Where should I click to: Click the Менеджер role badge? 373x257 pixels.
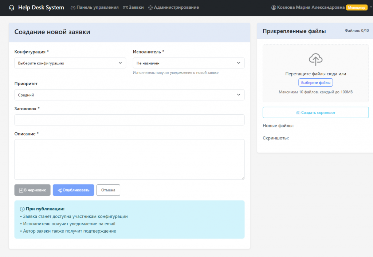pyautogui.click(x=357, y=7)
